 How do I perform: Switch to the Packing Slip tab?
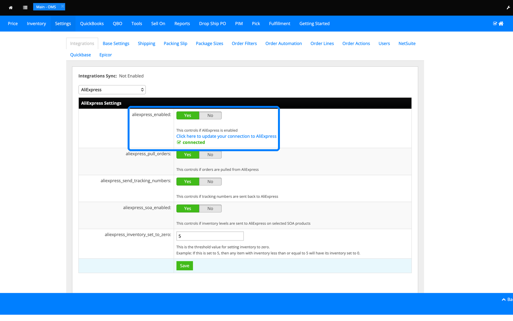pyautogui.click(x=175, y=43)
